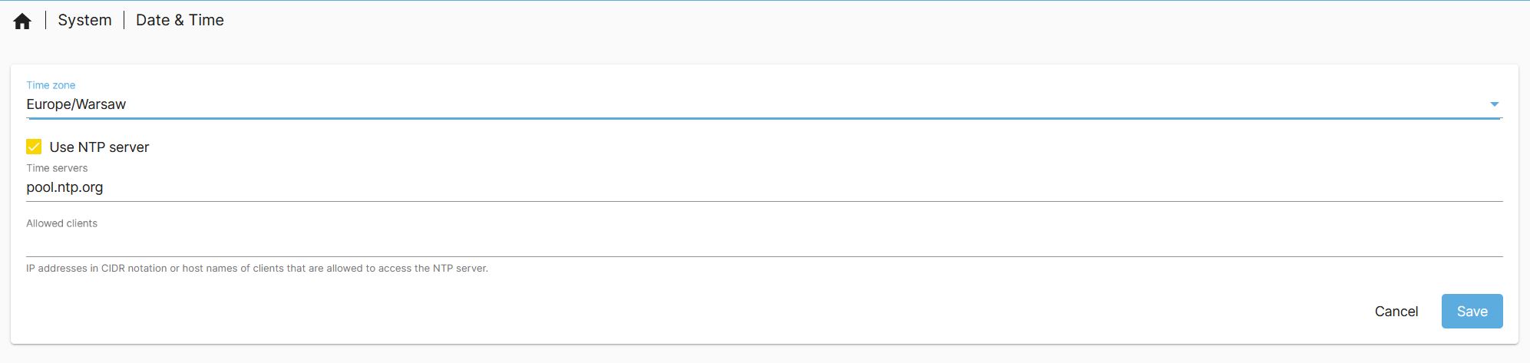
Task: Return home using the house icon
Action: pos(22,21)
